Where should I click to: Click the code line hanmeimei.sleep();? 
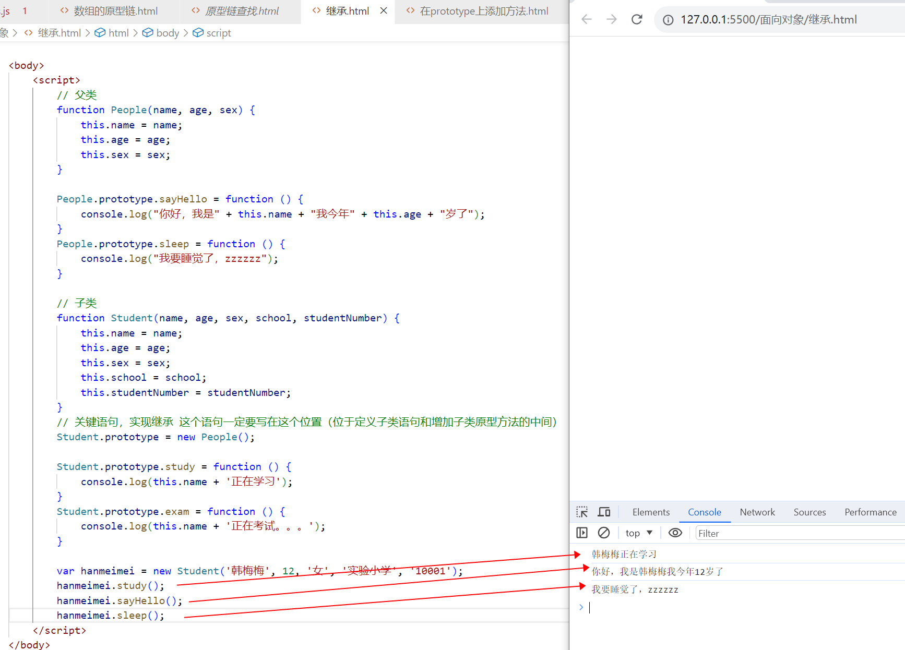[x=111, y=616]
